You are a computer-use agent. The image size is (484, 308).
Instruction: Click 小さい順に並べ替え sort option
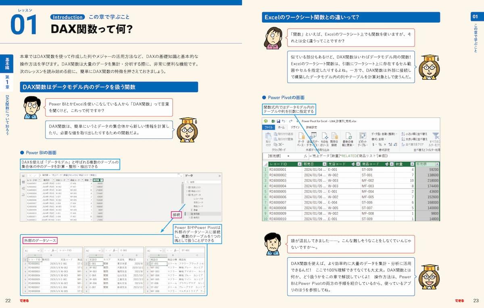point(415,134)
